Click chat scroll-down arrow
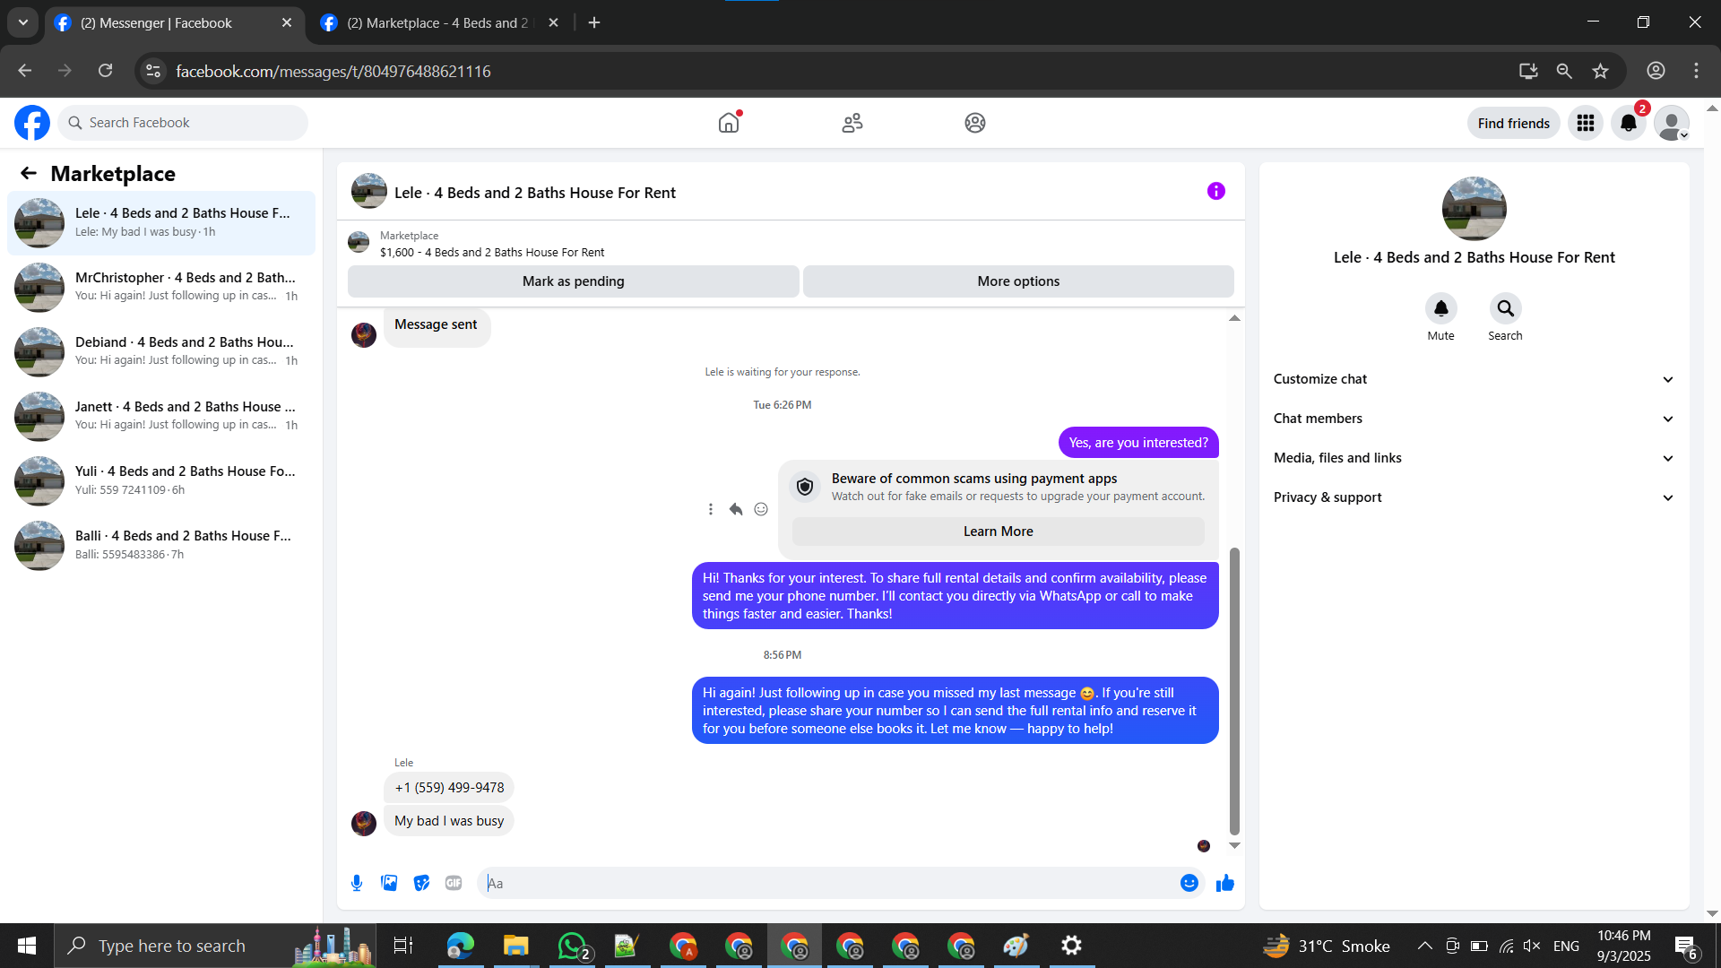The image size is (1721, 968). coord(1234,845)
